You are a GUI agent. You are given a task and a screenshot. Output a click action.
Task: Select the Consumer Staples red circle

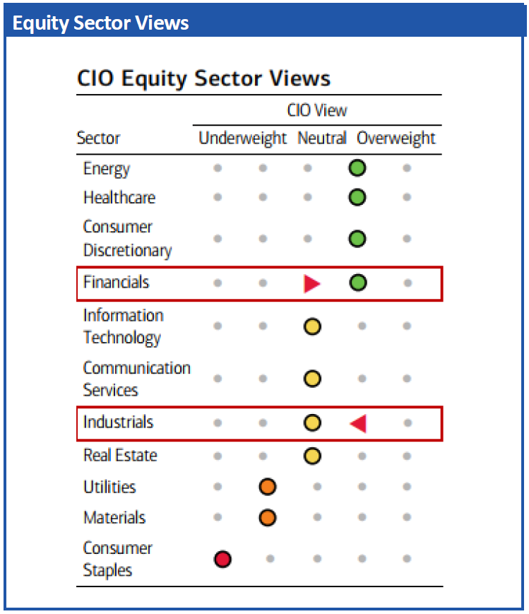[x=222, y=560]
